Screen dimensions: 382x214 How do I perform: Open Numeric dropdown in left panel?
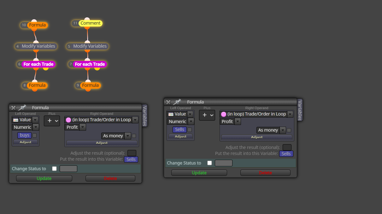(x=36, y=127)
